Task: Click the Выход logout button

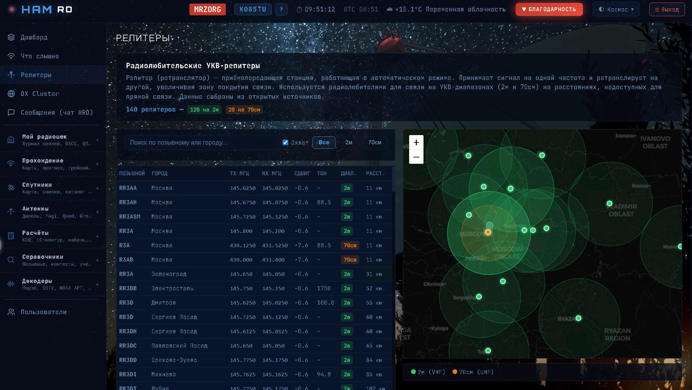Action: click(x=667, y=9)
